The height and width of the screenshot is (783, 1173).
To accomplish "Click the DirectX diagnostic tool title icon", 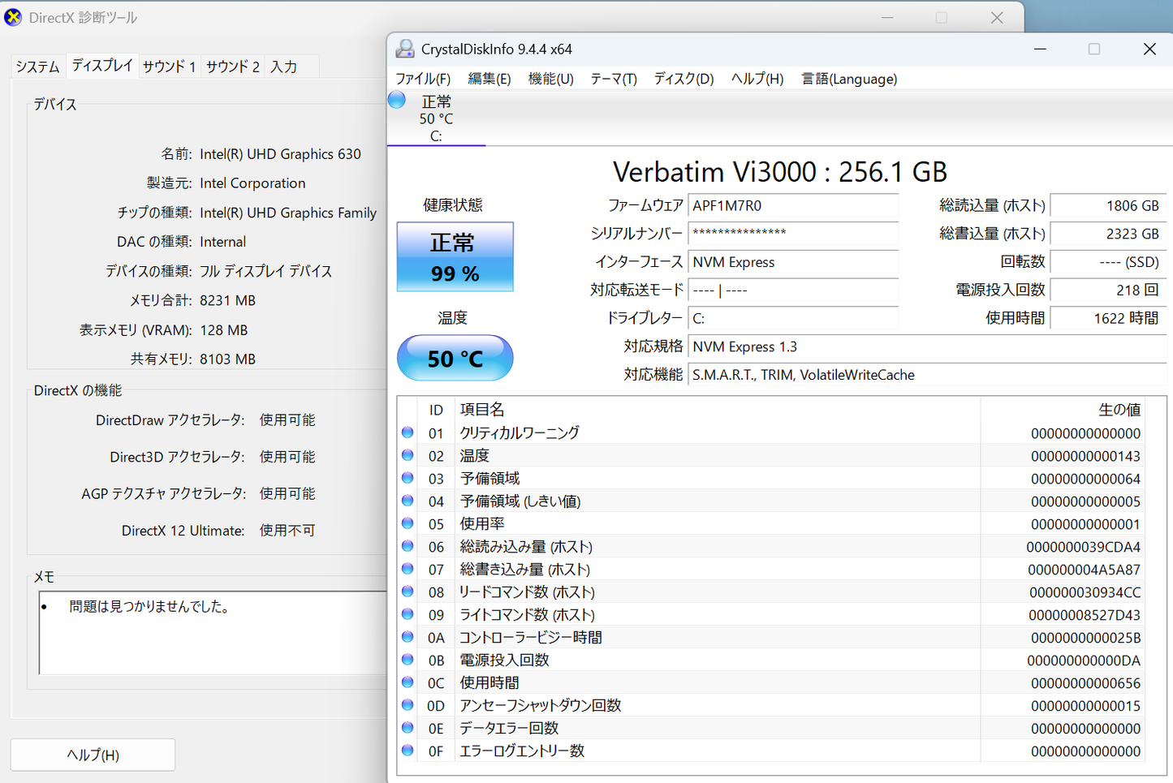I will pos(13,17).
